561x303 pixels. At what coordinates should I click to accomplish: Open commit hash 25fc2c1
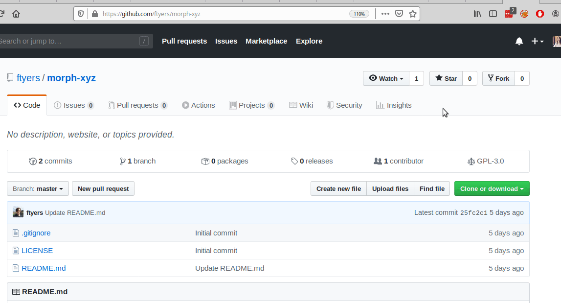coord(474,213)
